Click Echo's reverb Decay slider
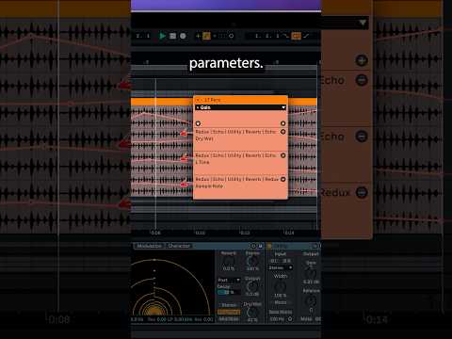Screen dimensions: 452x339 point(229,292)
